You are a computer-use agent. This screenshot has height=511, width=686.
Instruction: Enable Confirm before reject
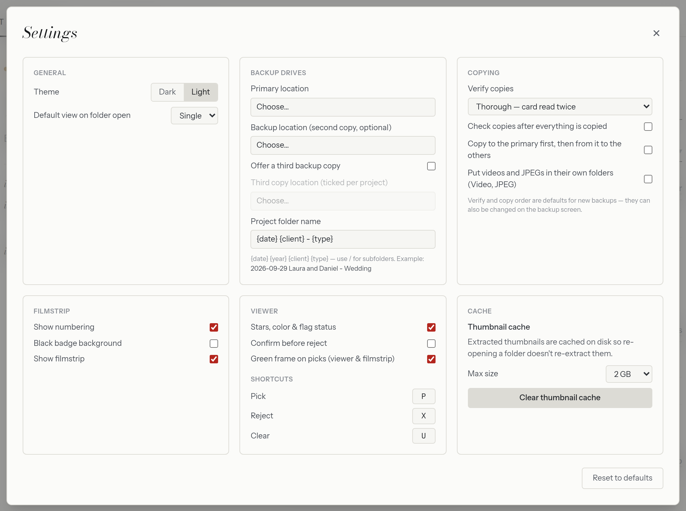point(431,344)
